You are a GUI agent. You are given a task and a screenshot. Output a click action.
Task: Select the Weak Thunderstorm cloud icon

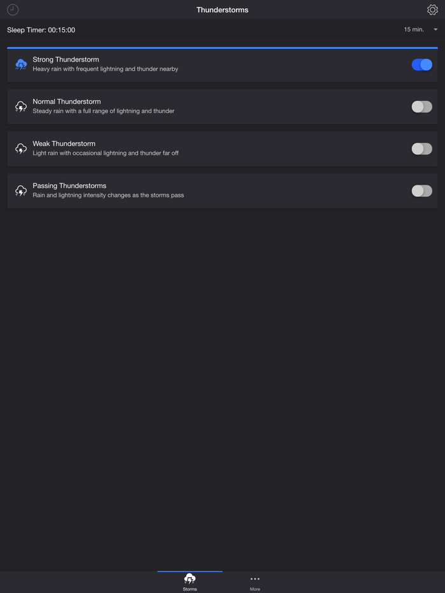click(21, 149)
